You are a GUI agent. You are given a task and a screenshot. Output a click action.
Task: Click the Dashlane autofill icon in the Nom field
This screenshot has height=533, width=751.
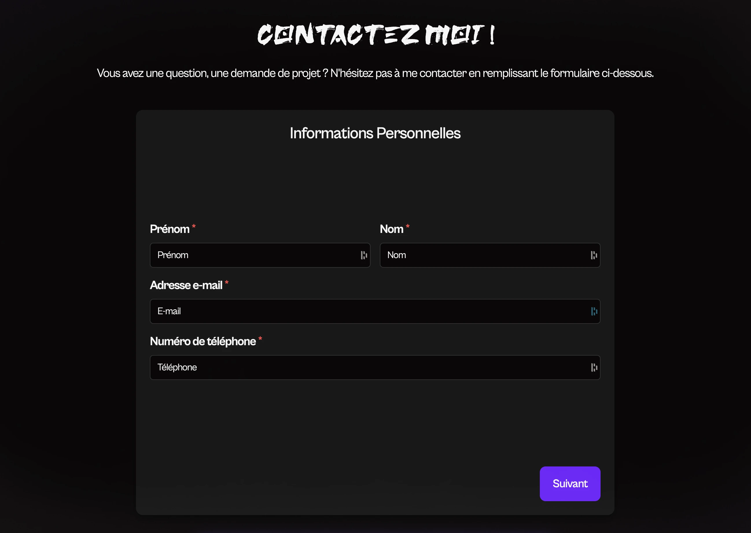point(594,255)
